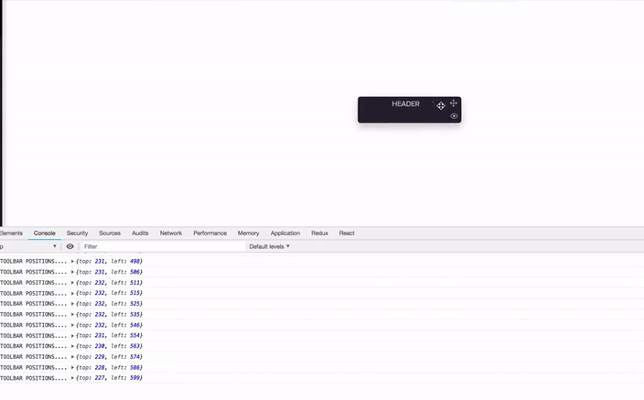Select the Memory tab

click(249, 233)
